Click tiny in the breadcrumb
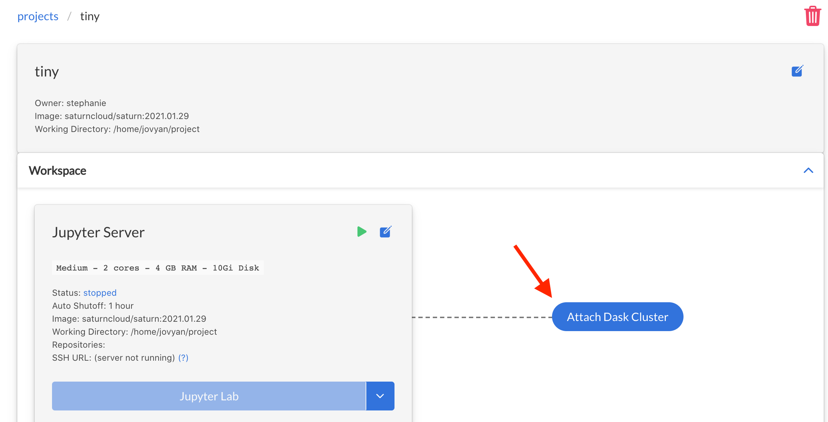Image resolution: width=828 pixels, height=422 pixels. click(x=90, y=16)
